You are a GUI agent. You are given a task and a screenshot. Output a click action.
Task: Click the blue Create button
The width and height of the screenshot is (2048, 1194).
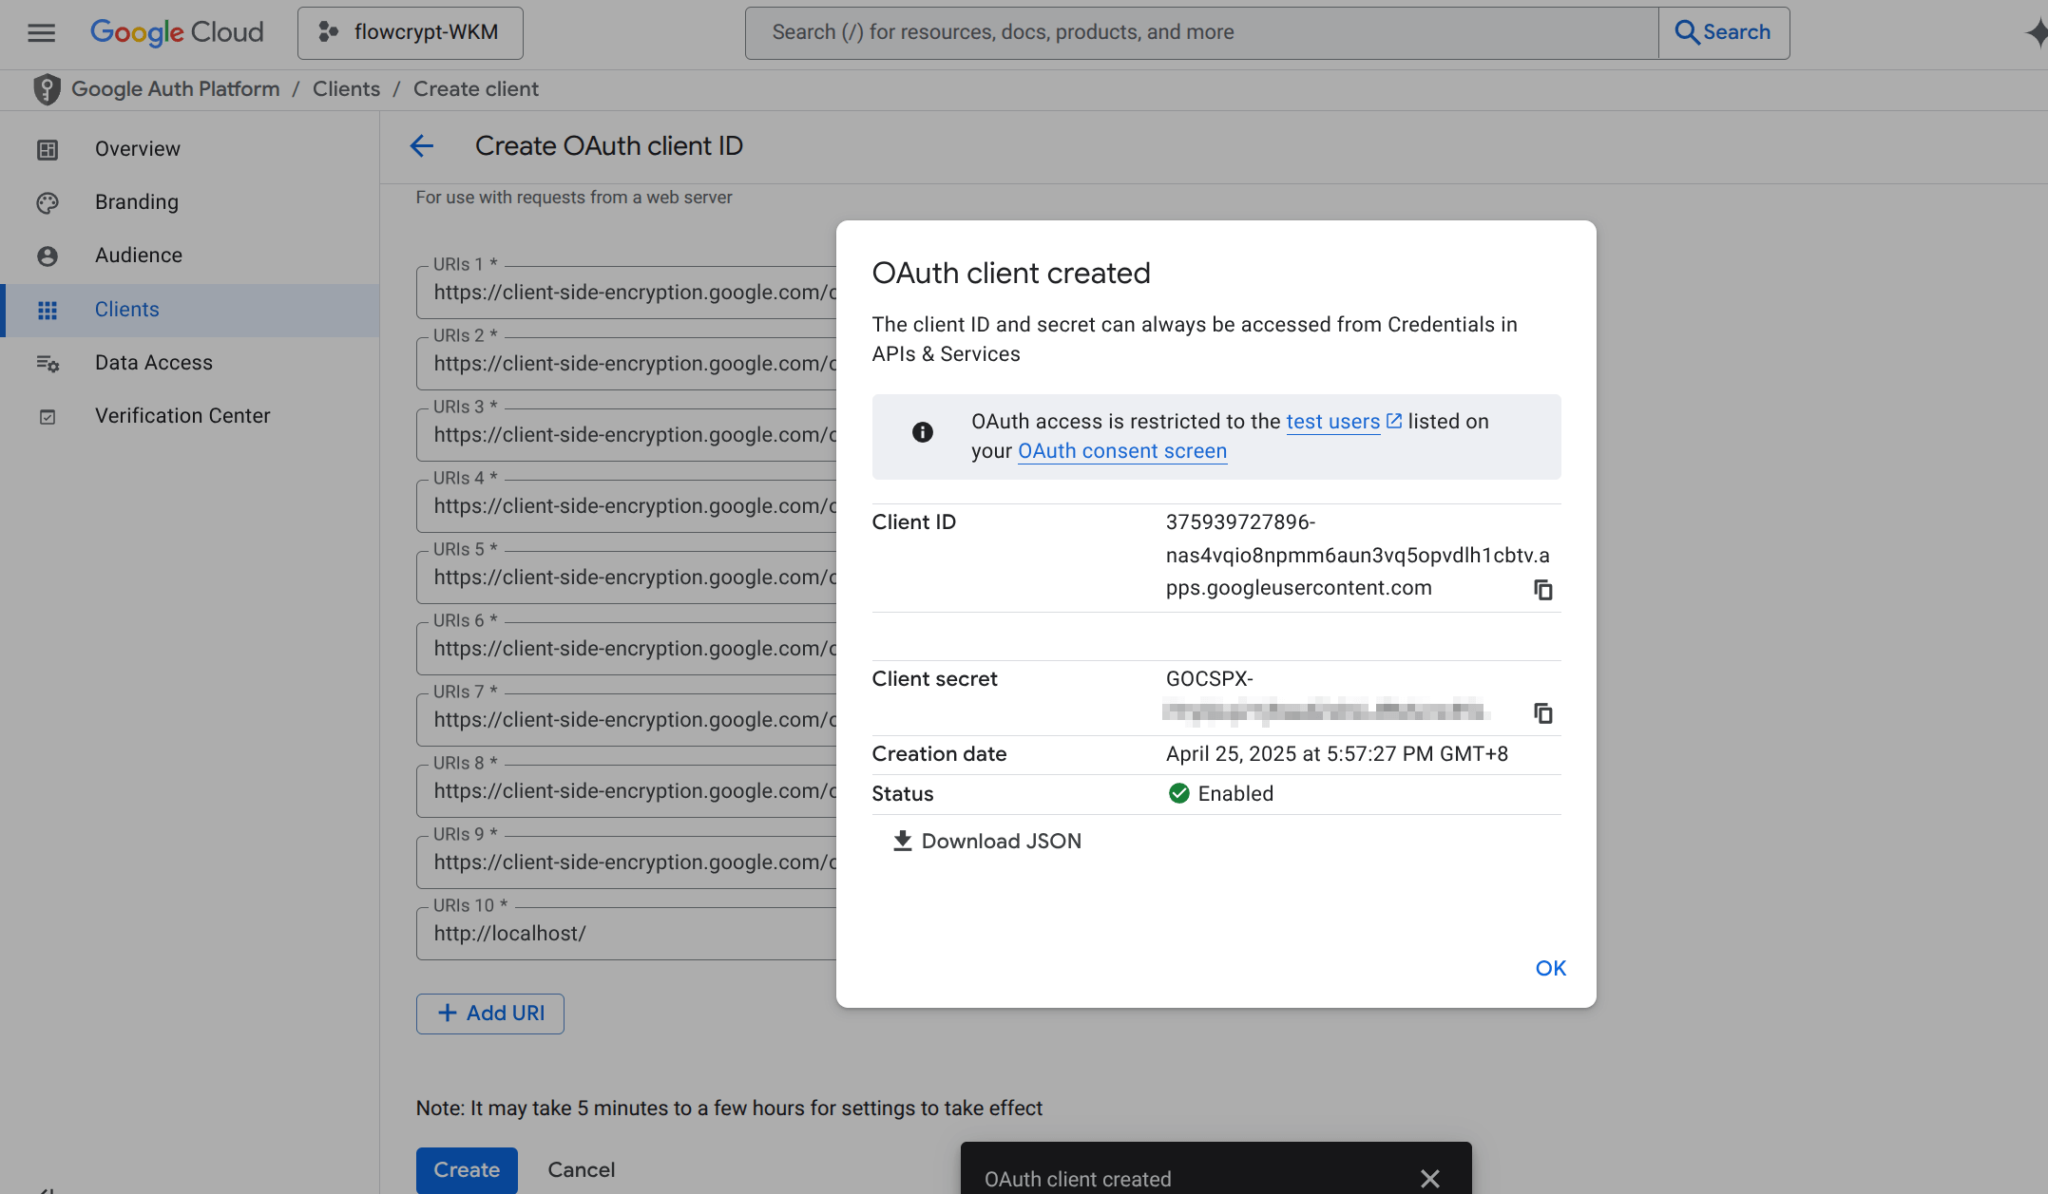click(x=467, y=1170)
